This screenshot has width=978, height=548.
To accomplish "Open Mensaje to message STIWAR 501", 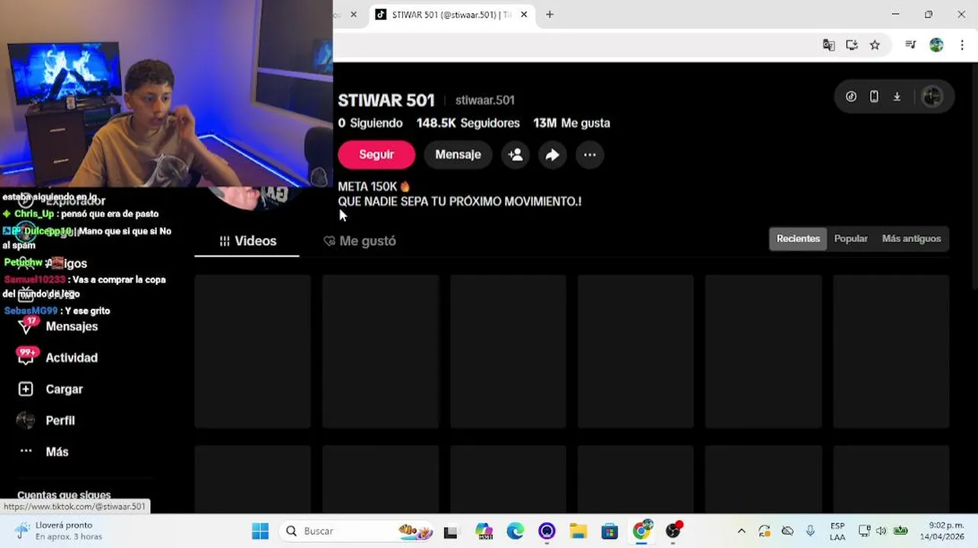I will point(458,155).
